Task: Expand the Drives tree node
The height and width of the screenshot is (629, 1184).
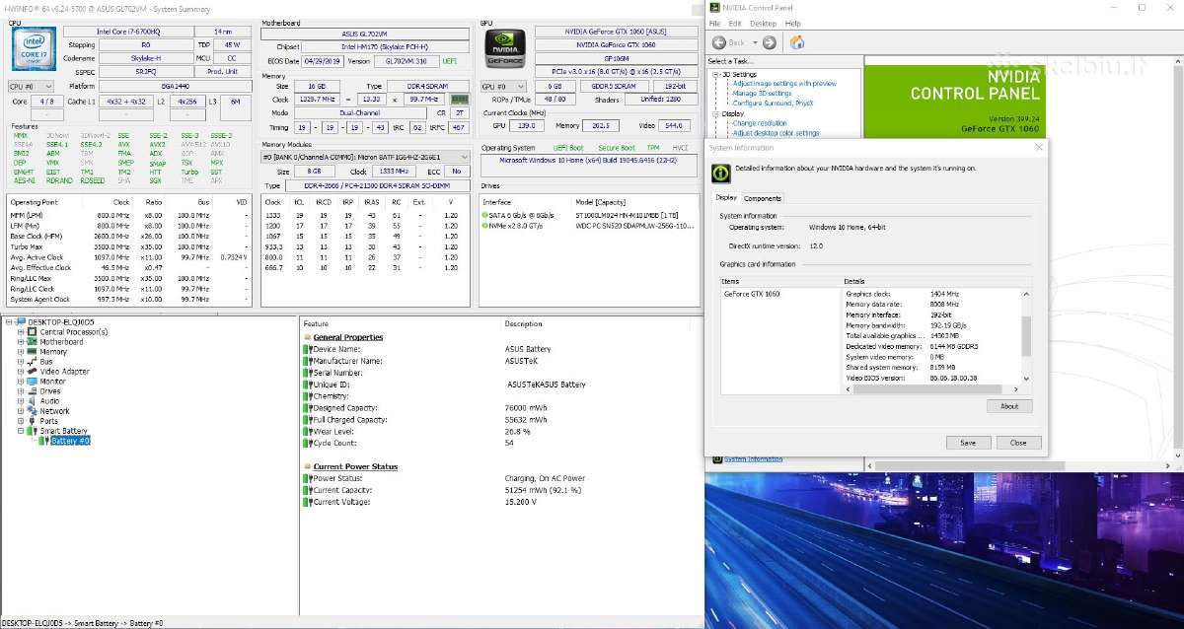Action: [x=21, y=391]
